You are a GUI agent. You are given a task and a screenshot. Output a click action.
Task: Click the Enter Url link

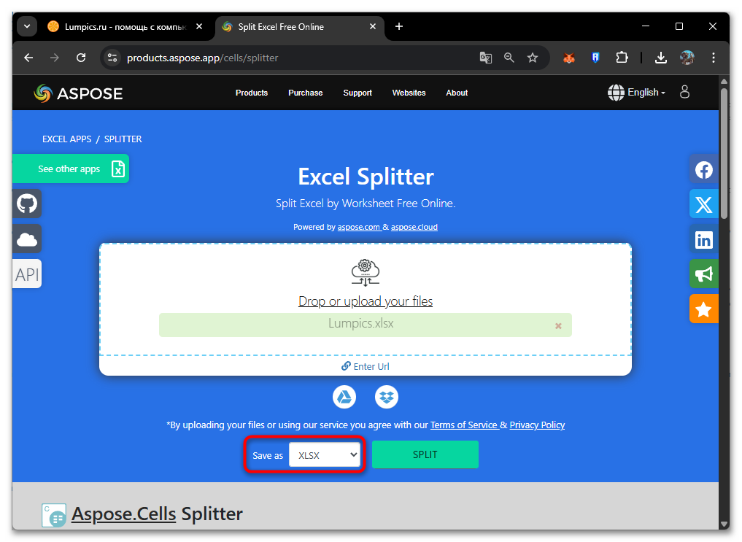point(371,367)
